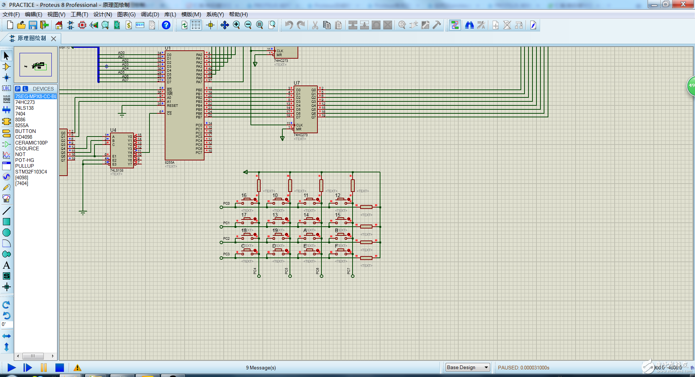Viewport: 695px width, 377px height.
Task: Save the project using the floppy disk icon
Action: (x=33, y=25)
